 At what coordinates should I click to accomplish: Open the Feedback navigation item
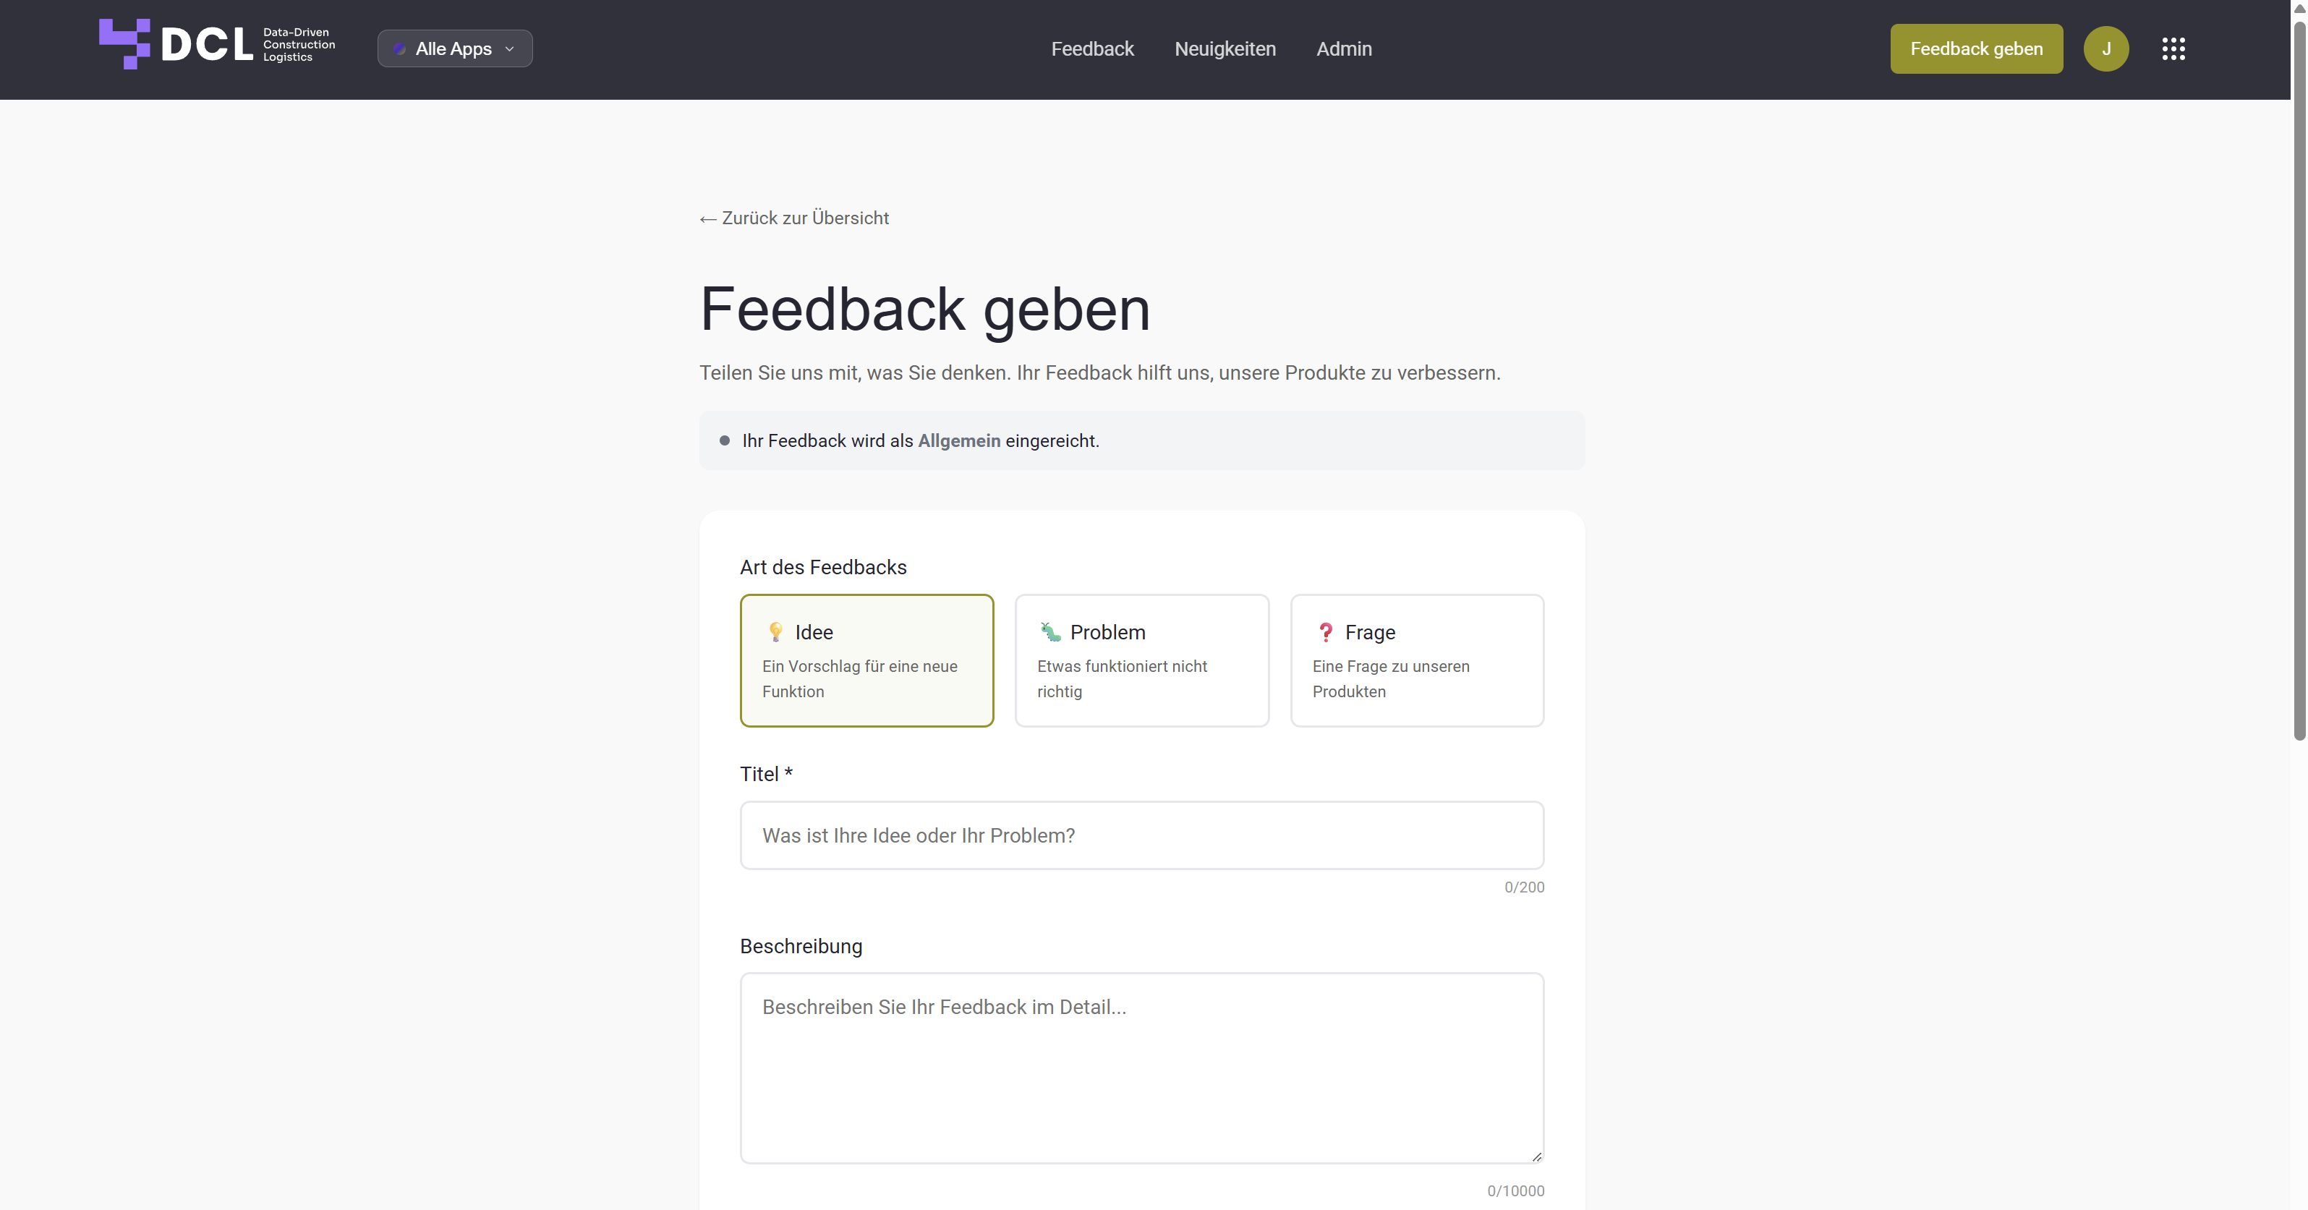pos(1092,48)
